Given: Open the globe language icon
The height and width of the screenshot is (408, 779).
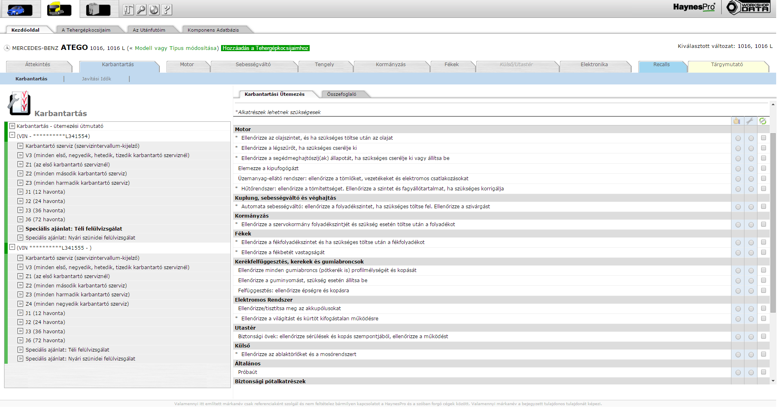Looking at the screenshot, I should [x=154, y=10].
